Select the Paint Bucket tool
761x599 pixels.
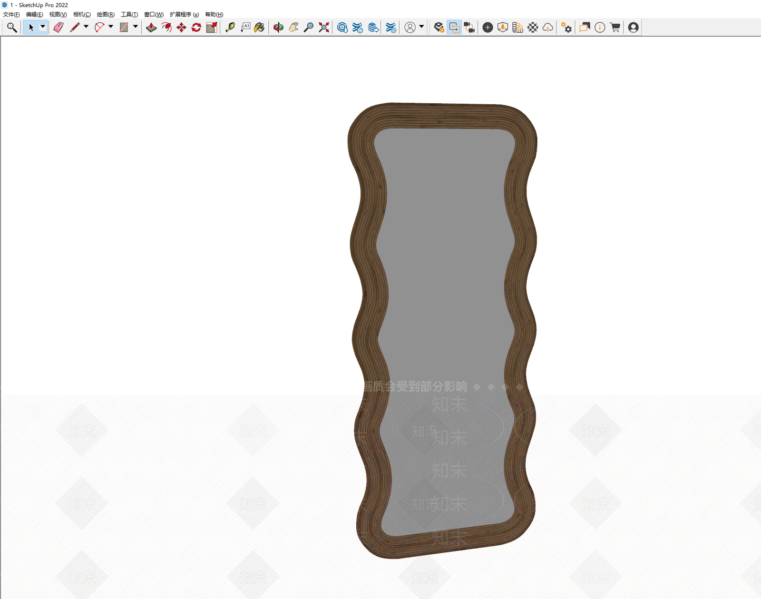pos(259,28)
